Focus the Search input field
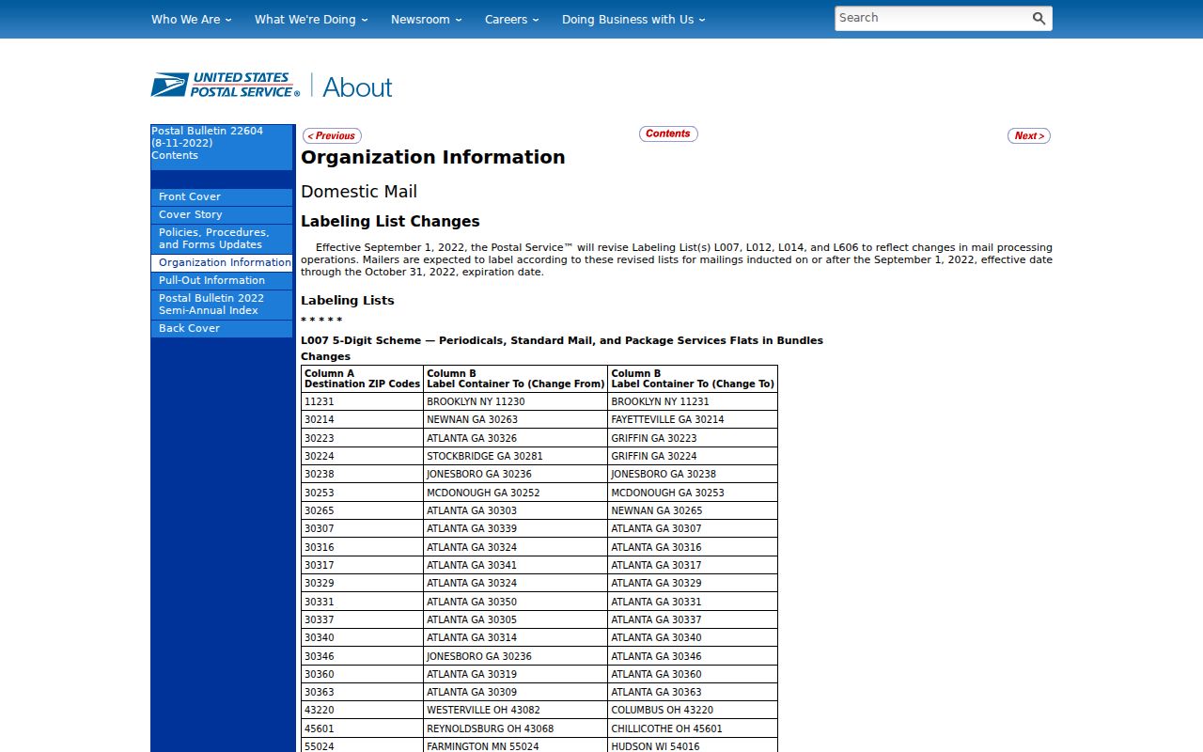Screen dimensions: 1203x752 pyautogui.click(x=930, y=18)
